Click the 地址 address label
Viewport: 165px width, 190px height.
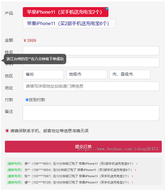9,88
